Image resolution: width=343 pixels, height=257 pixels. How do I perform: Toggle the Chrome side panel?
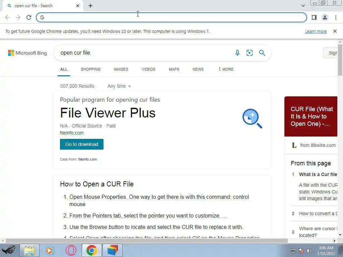[x=314, y=17]
